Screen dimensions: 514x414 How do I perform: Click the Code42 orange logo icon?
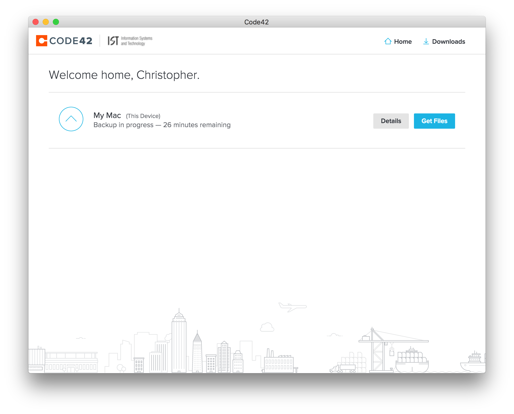[x=42, y=41]
